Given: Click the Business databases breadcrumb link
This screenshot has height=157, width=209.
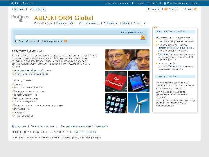Looking at the screenshot, I should (38, 9).
